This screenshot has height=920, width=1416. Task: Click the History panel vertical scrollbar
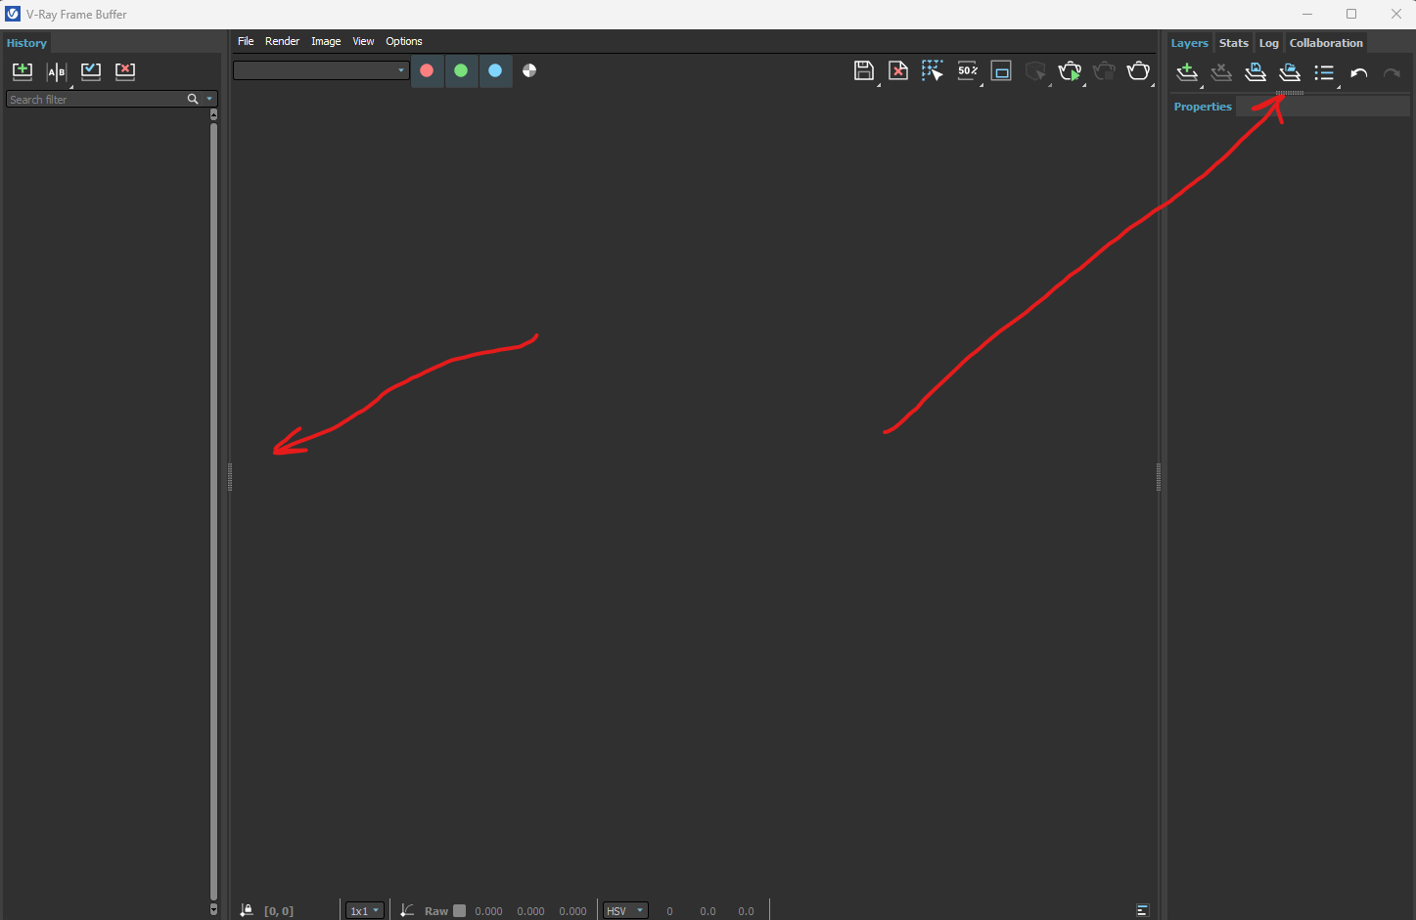(213, 510)
